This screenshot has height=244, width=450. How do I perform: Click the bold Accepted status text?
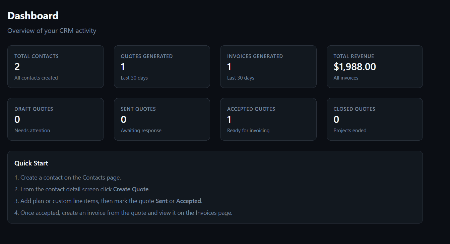(x=188, y=201)
